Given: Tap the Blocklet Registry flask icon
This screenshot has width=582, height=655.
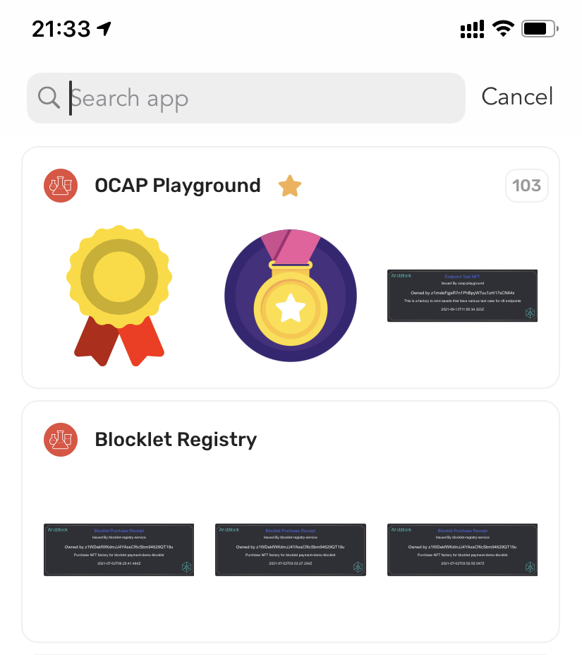Looking at the screenshot, I should (x=60, y=440).
